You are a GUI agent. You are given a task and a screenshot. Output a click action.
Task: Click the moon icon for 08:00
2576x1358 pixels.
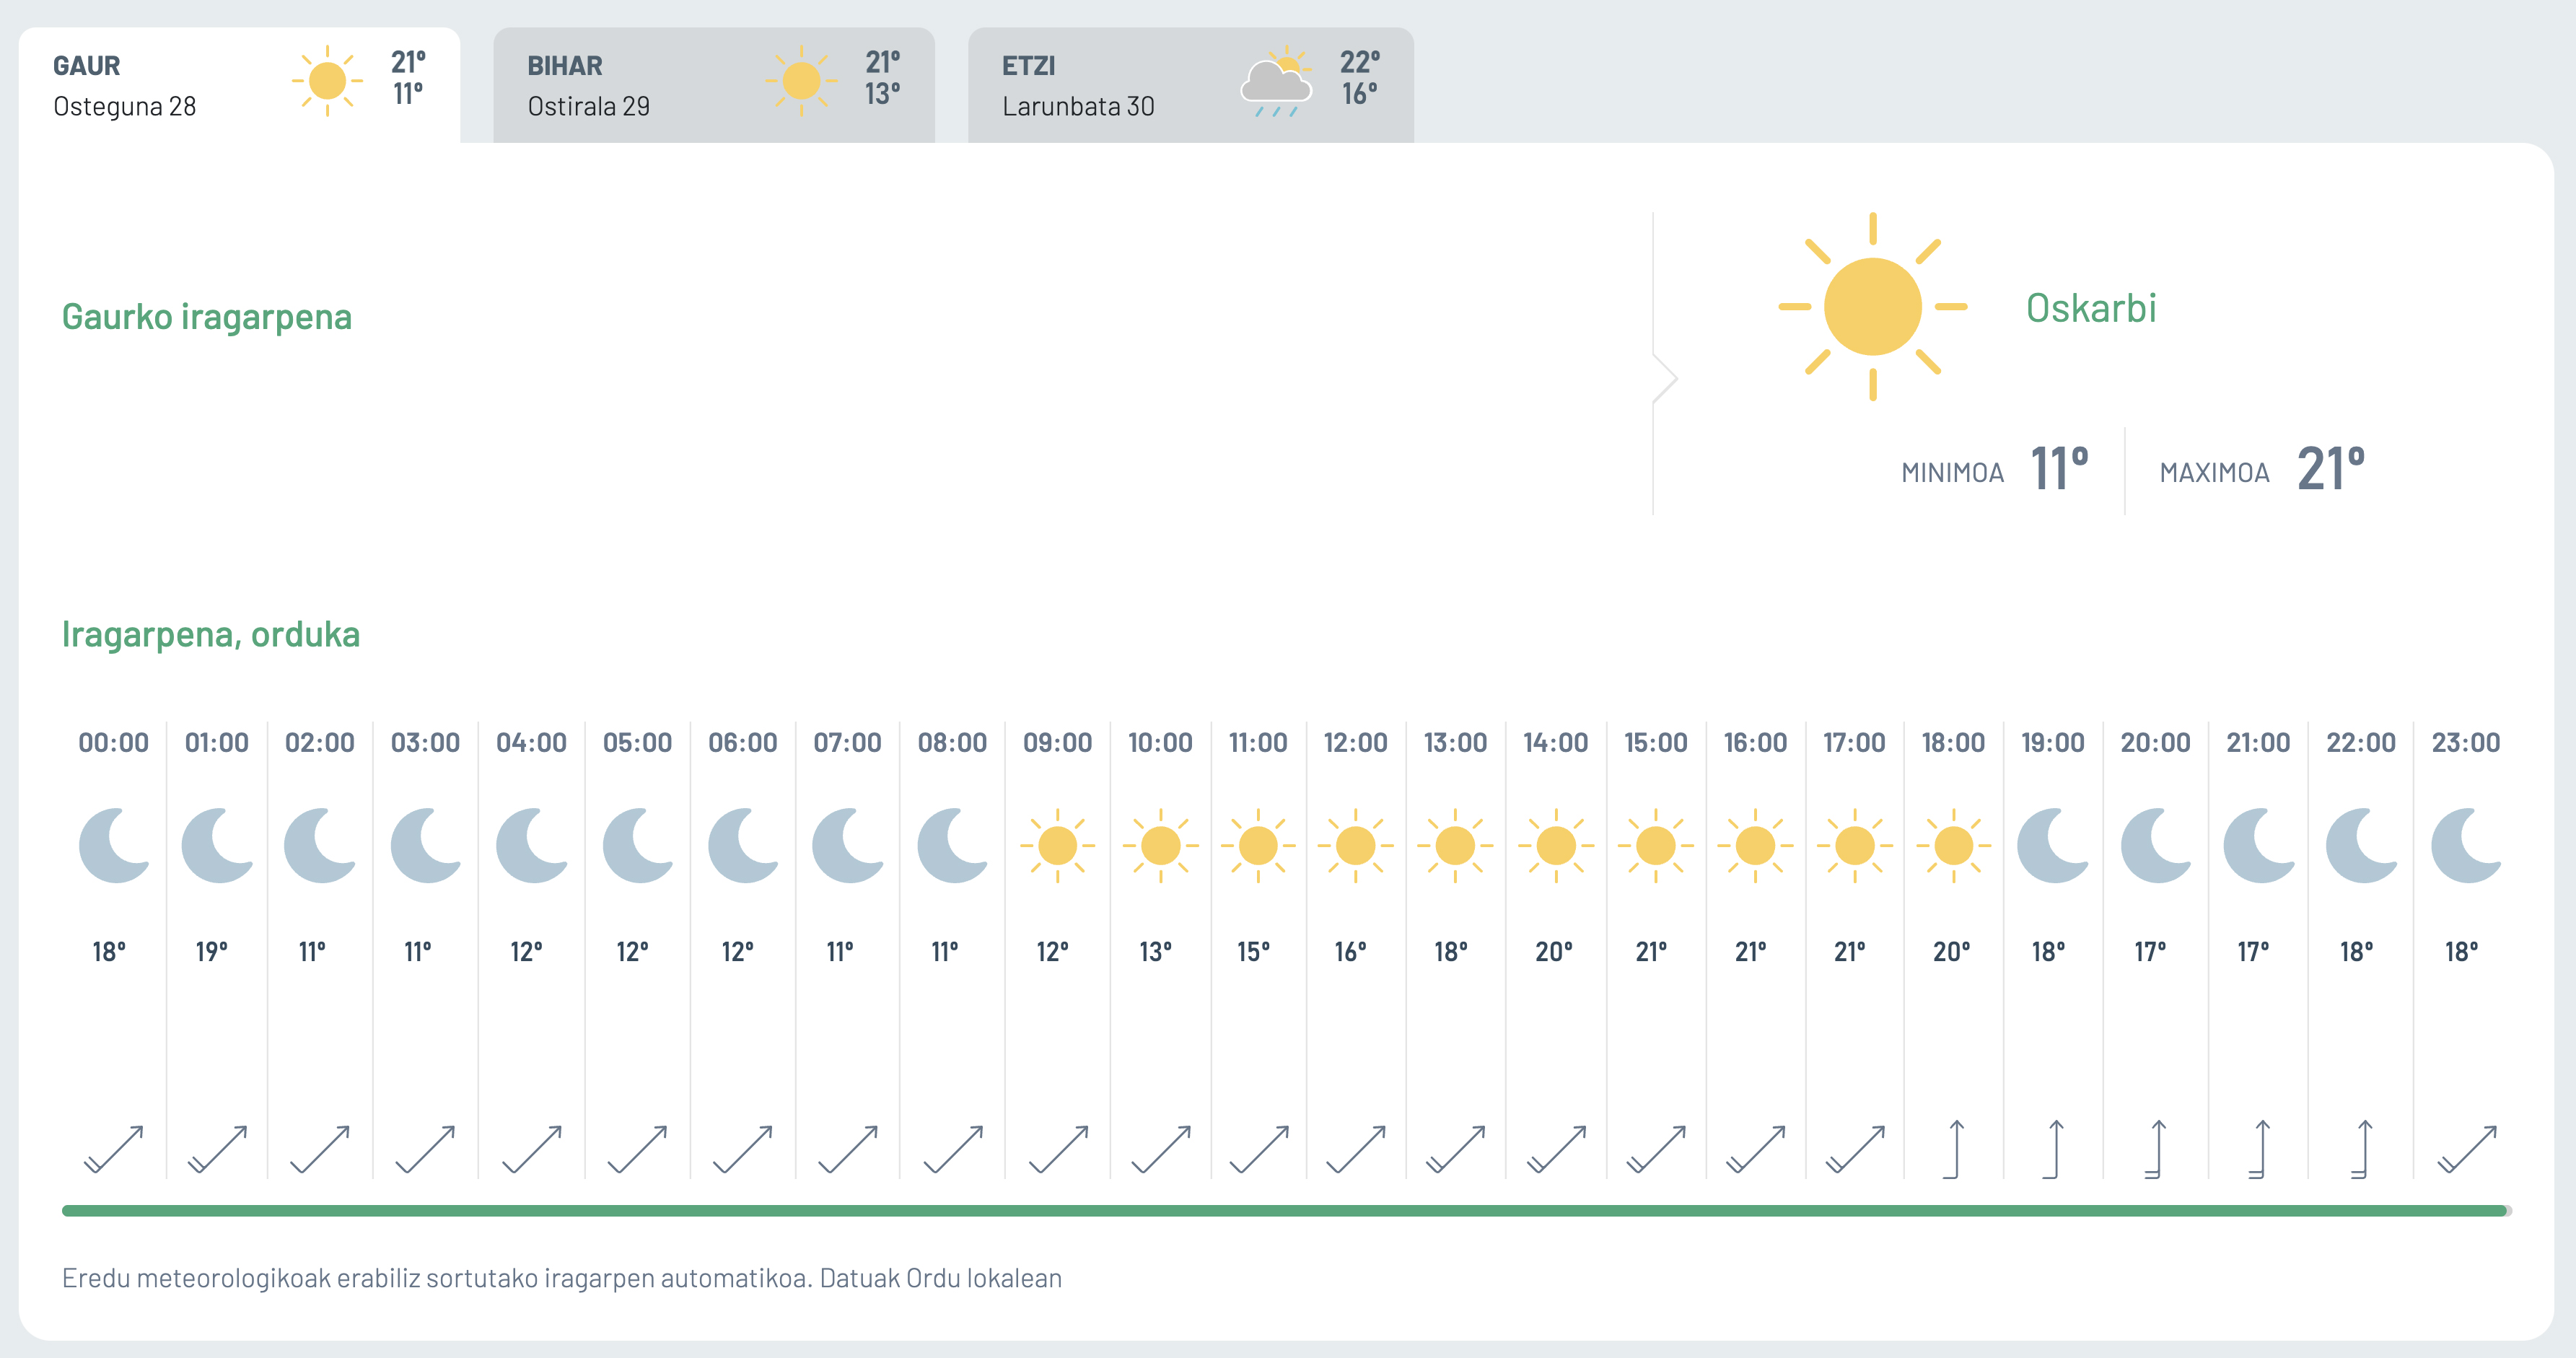point(952,845)
